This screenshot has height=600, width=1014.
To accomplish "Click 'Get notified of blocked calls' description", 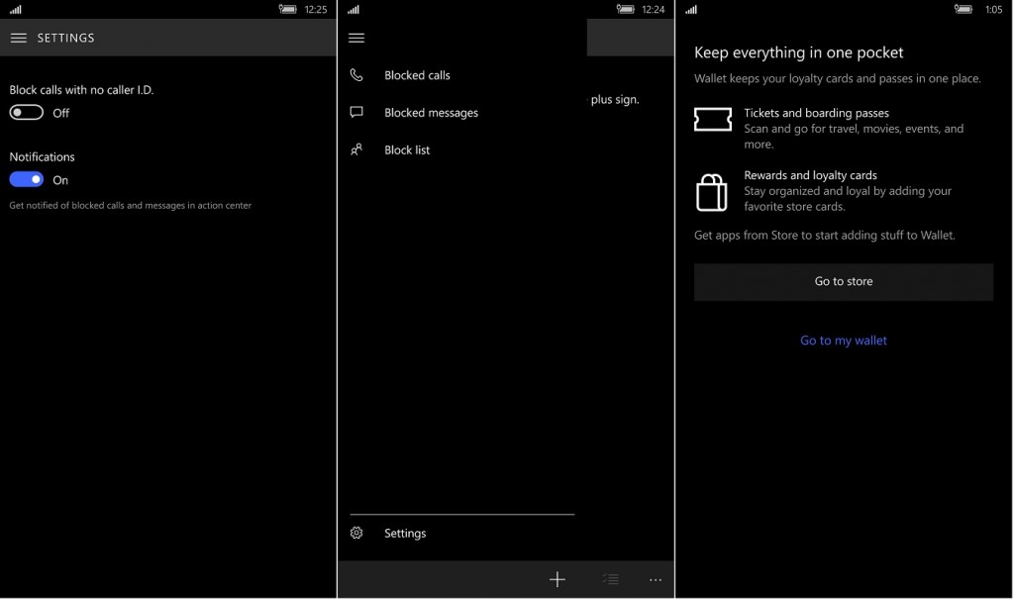I will coord(130,206).
